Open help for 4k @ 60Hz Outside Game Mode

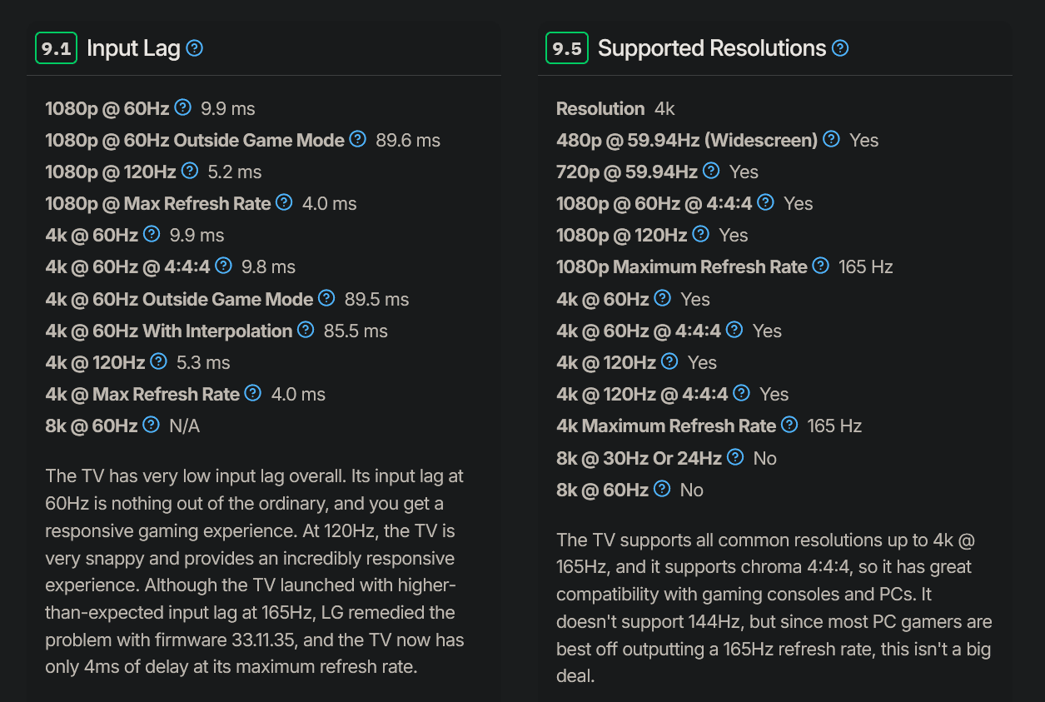tap(327, 298)
